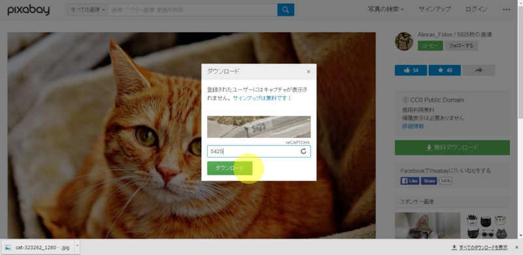Show all downloads via すべてのダウンロードを表示
This screenshot has width=523, height=255.
pos(480,247)
